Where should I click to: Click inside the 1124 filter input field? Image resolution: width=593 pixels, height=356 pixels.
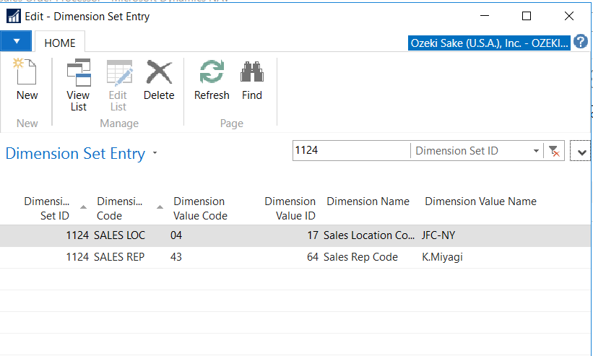[351, 150]
